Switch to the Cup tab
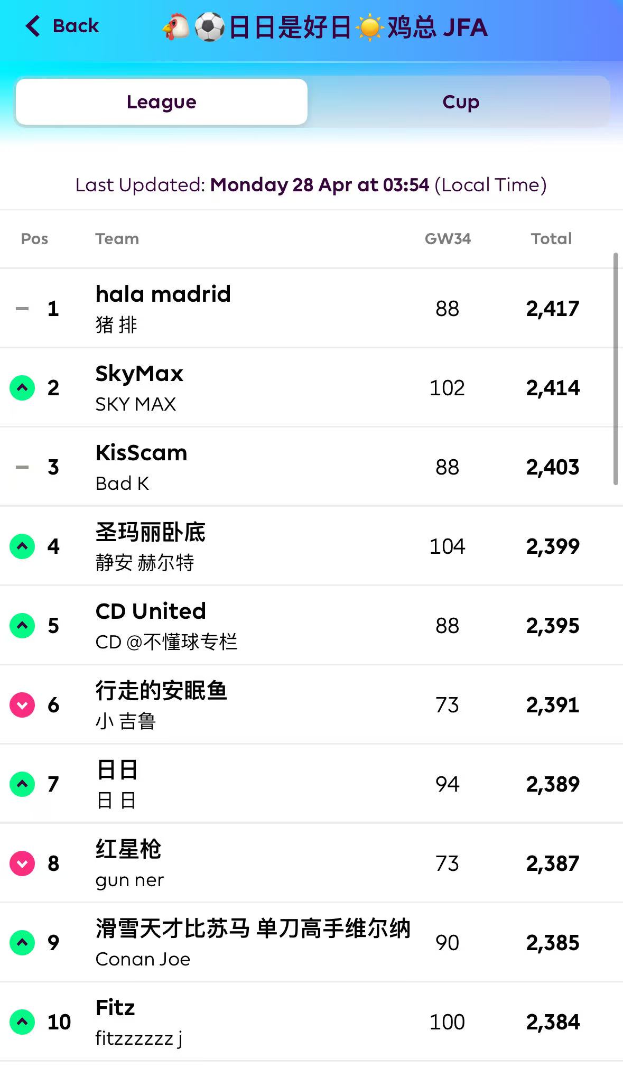This screenshot has height=1068, width=623. (460, 102)
